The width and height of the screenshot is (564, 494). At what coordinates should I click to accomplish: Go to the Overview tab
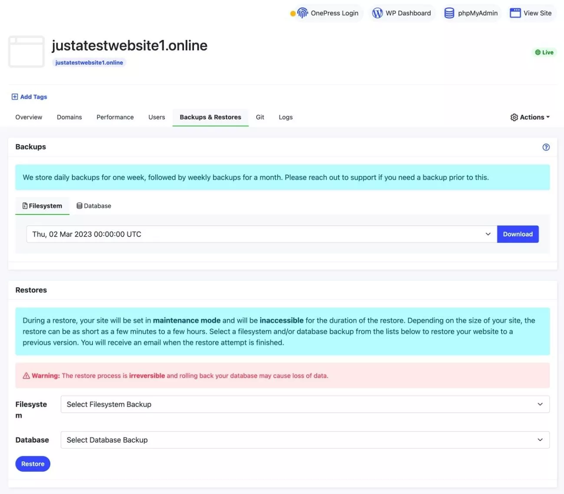29,117
